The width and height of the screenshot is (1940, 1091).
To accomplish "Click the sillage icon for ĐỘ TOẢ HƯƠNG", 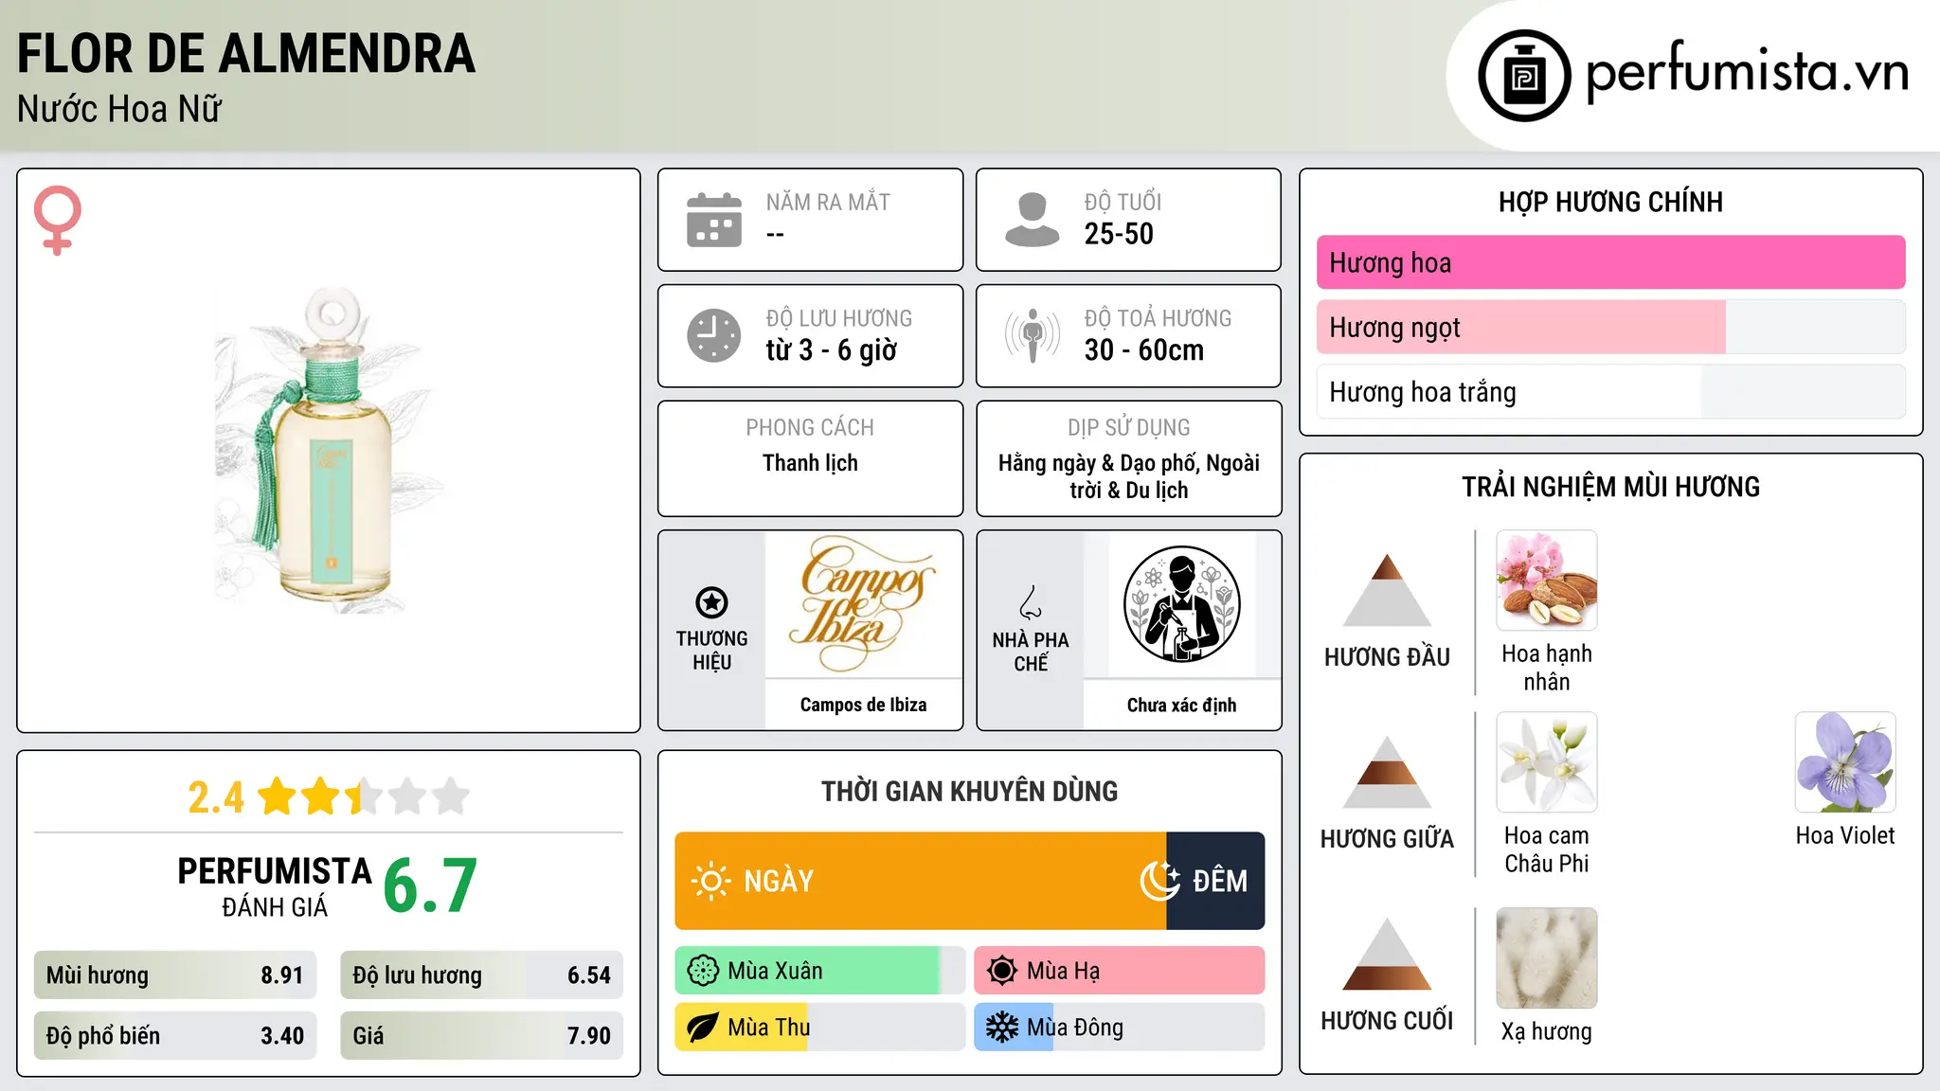I will pyautogui.click(x=1032, y=335).
